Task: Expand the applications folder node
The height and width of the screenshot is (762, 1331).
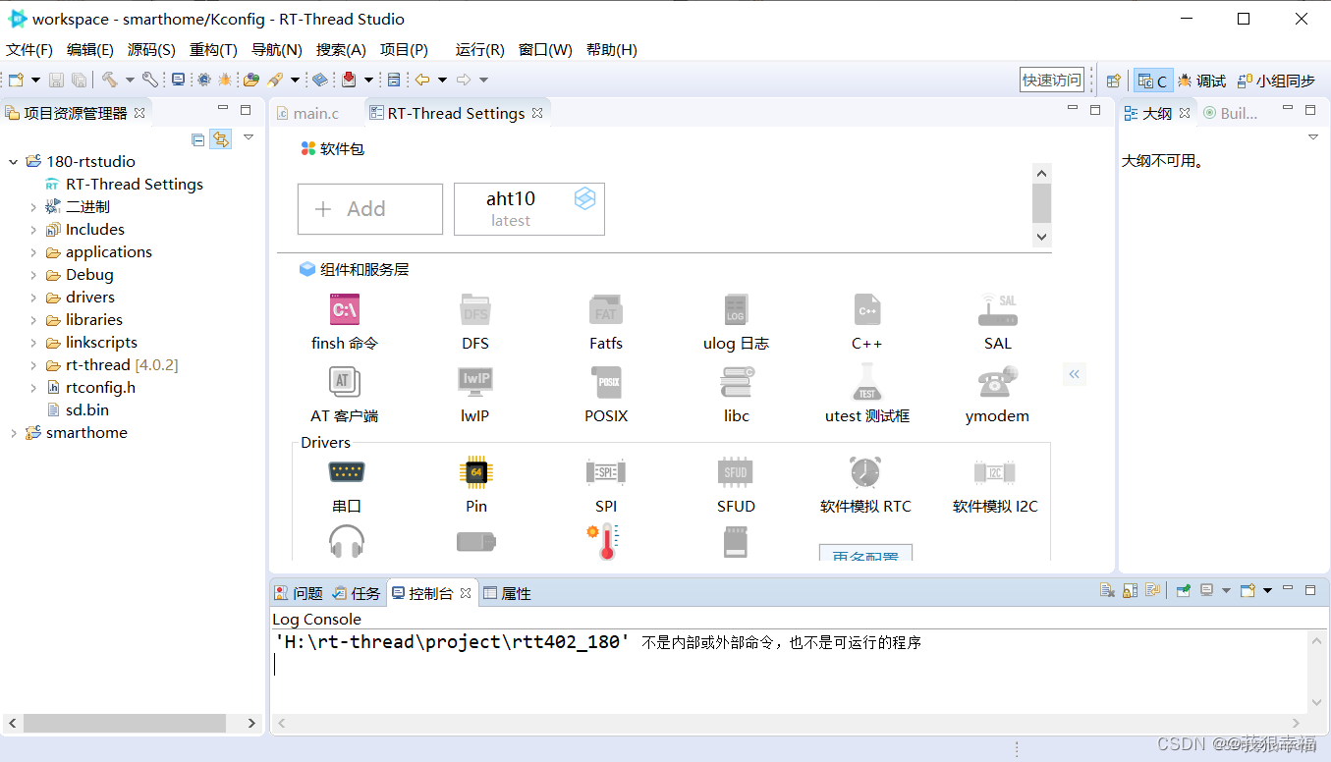Action: click(x=33, y=252)
